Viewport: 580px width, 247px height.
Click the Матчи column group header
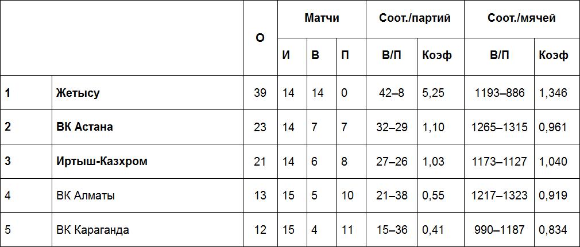(x=322, y=18)
